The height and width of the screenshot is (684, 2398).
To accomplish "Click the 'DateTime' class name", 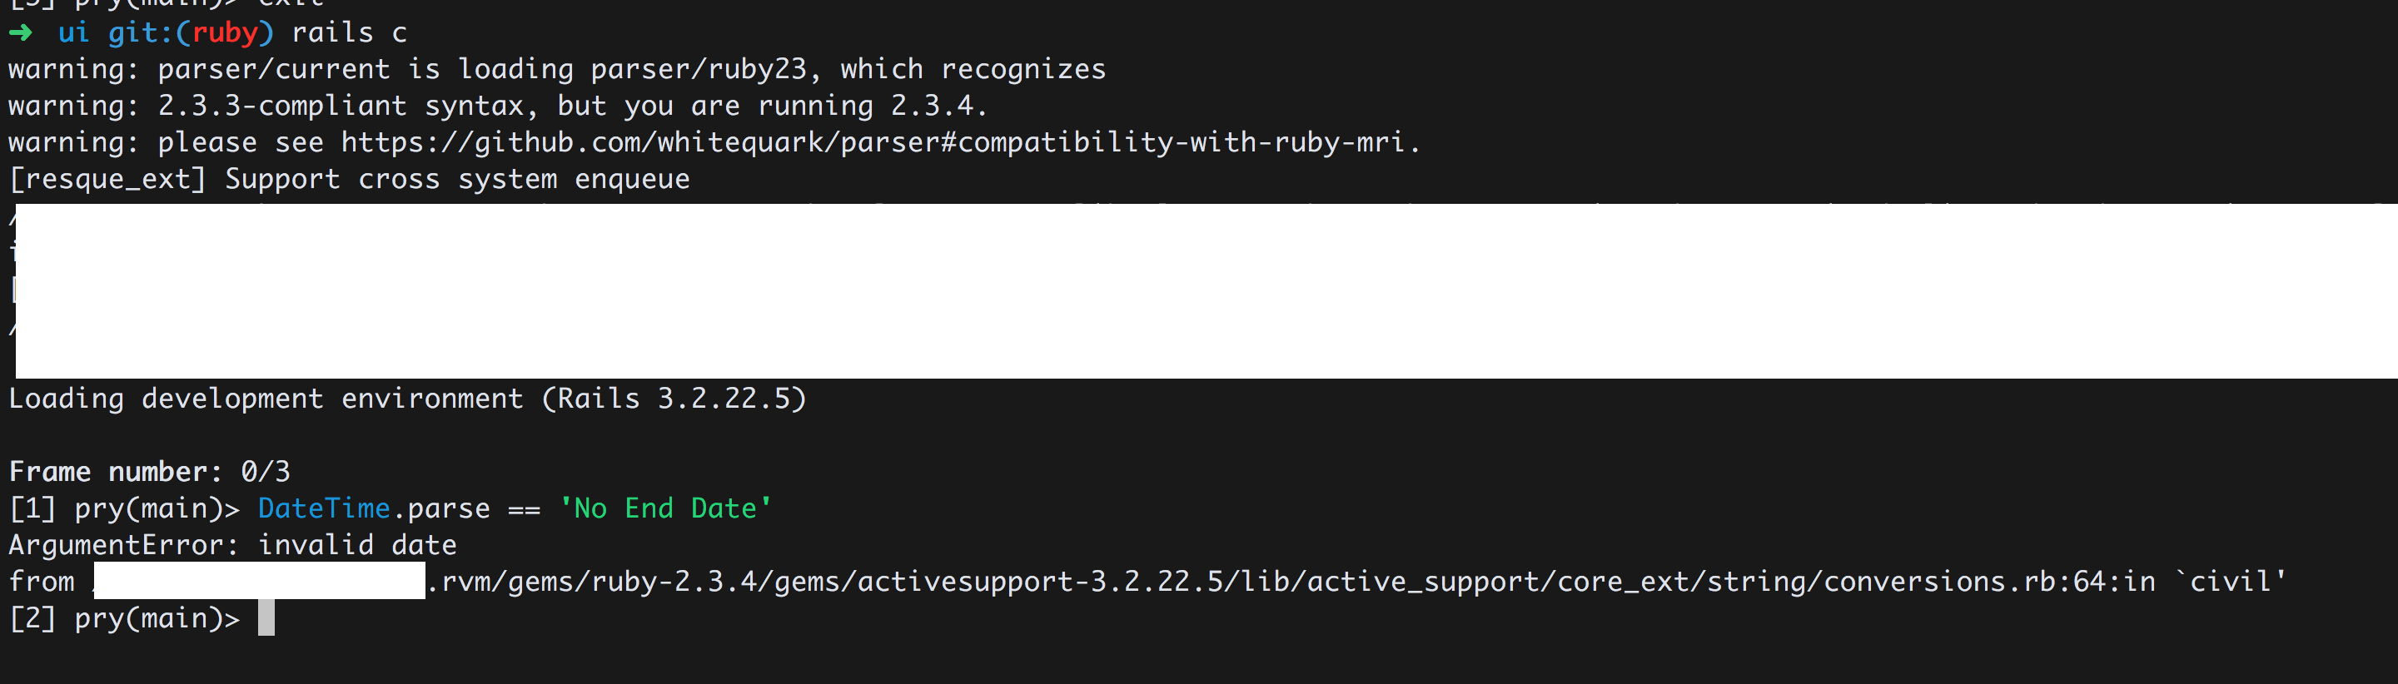I will 323,508.
